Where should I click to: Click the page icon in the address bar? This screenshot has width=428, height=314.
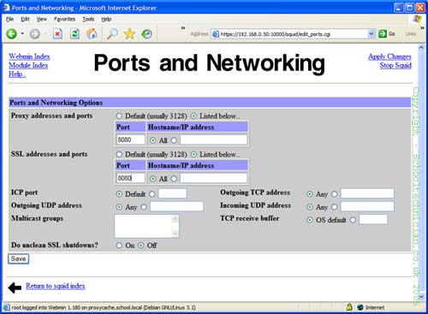tap(216, 34)
